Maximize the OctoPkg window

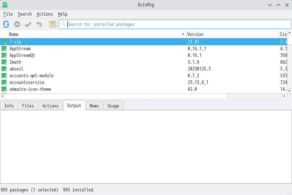click(x=278, y=5)
